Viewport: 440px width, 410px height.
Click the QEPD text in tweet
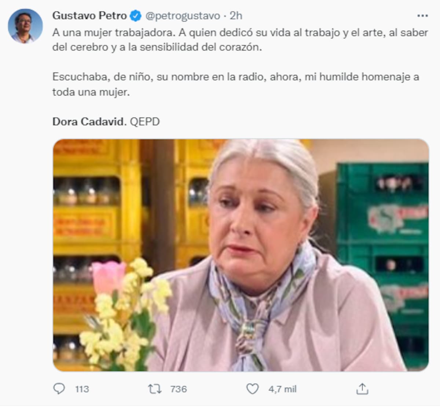(145, 121)
